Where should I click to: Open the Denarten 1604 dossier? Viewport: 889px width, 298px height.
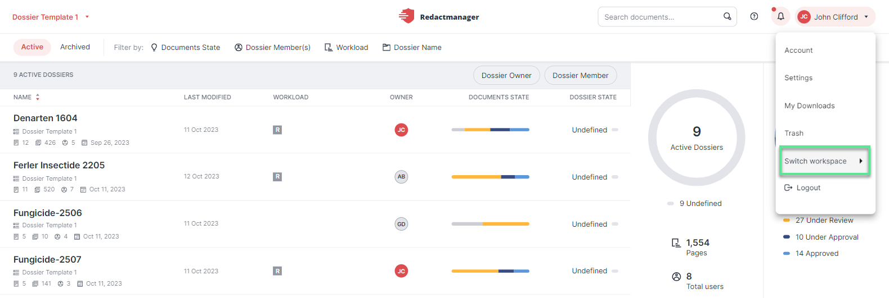(46, 118)
